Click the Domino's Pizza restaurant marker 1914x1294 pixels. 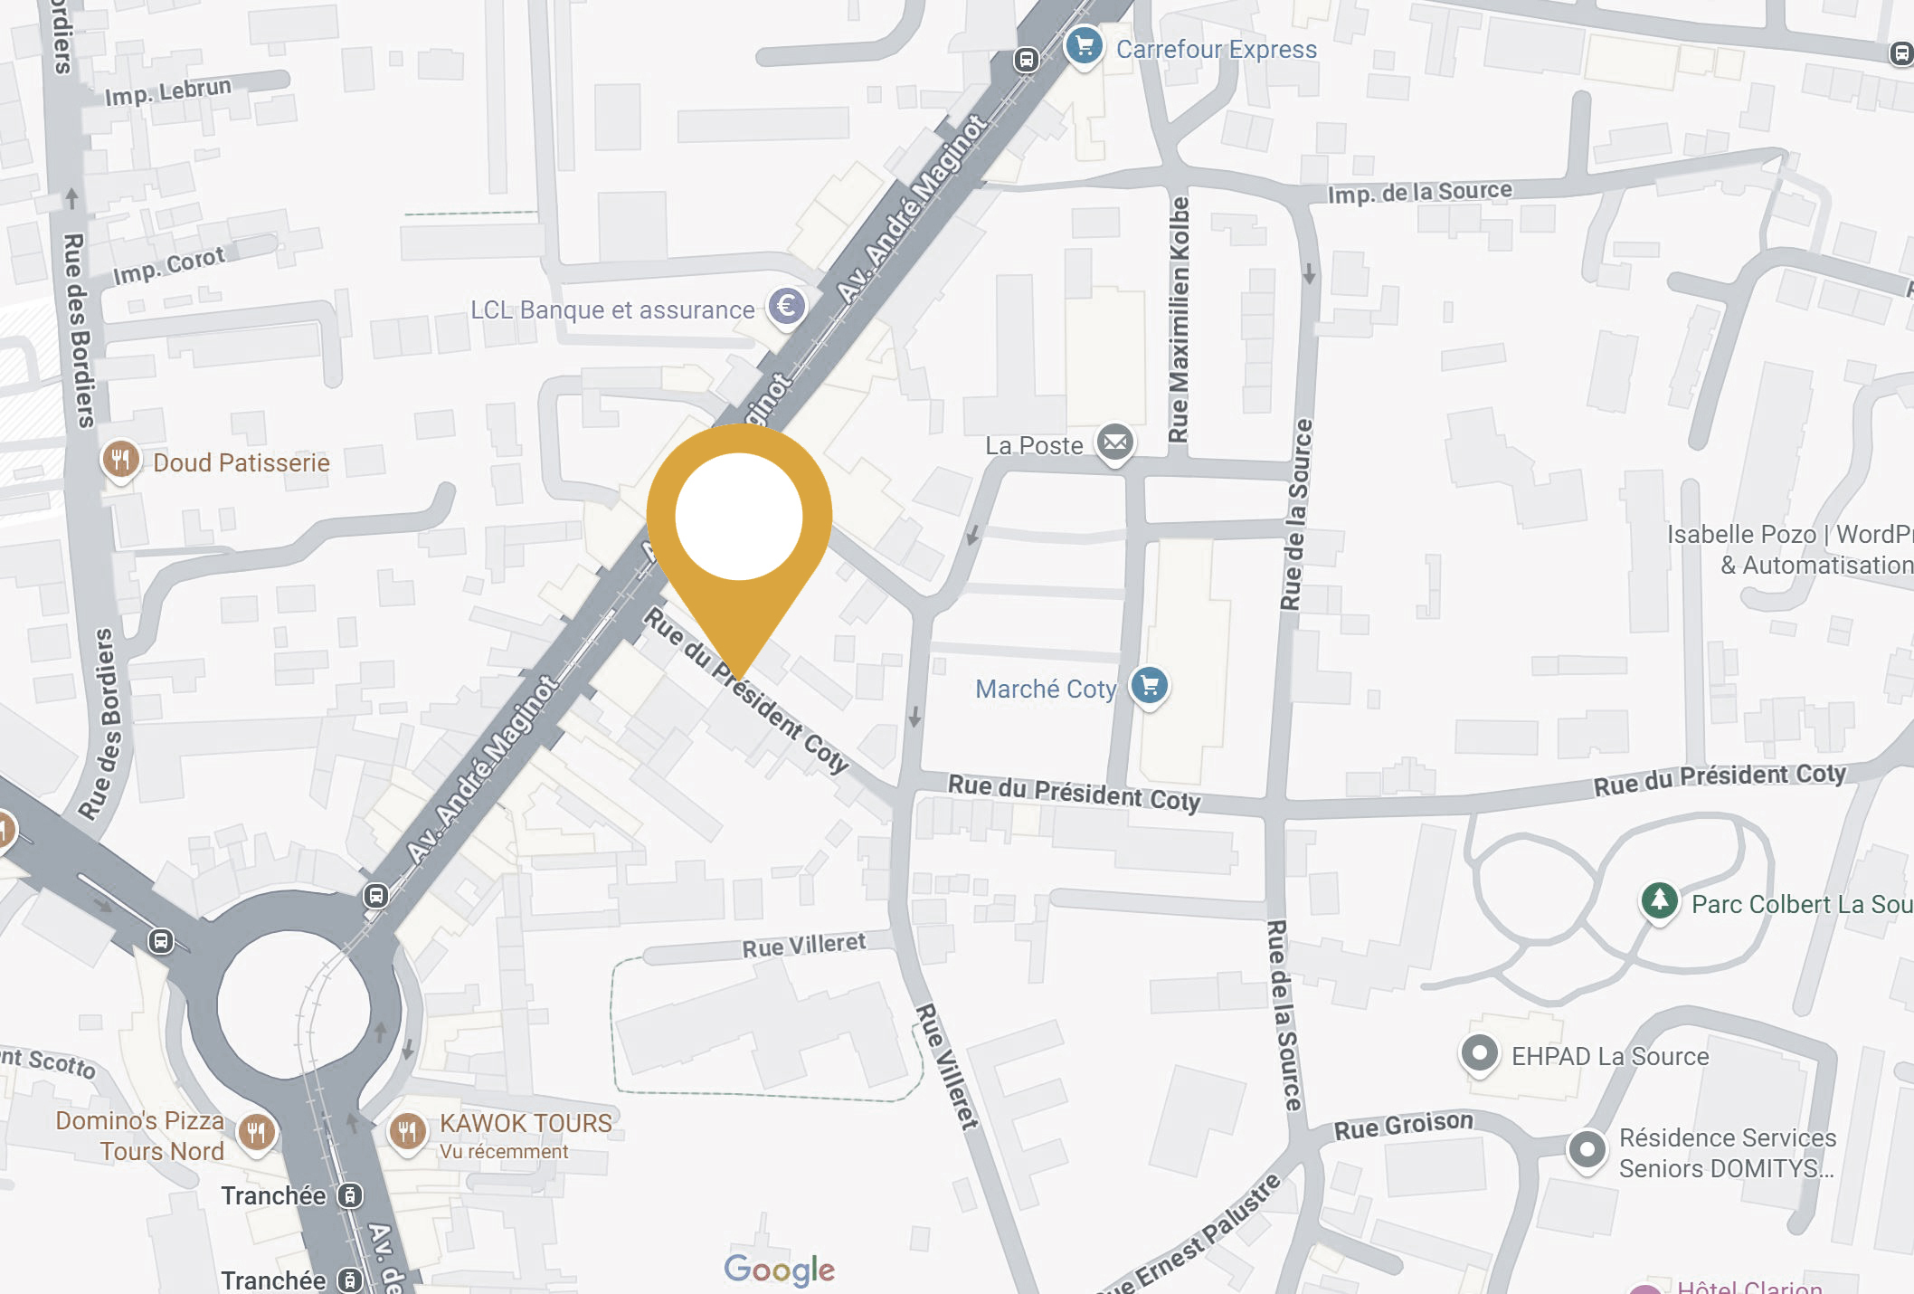click(257, 1133)
